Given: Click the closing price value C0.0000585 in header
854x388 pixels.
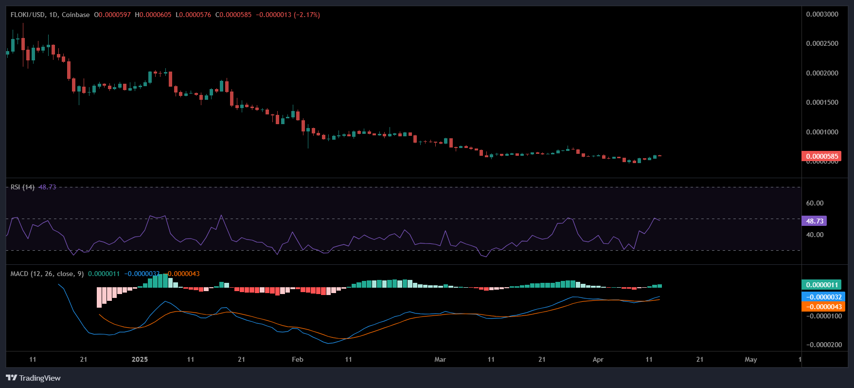Looking at the screenshot, I should pyautogui.click(x=233, y=15).
